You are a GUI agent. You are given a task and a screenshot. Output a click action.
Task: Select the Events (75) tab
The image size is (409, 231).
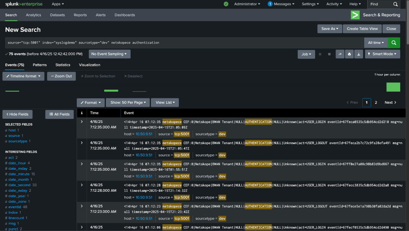pos(15,65)
